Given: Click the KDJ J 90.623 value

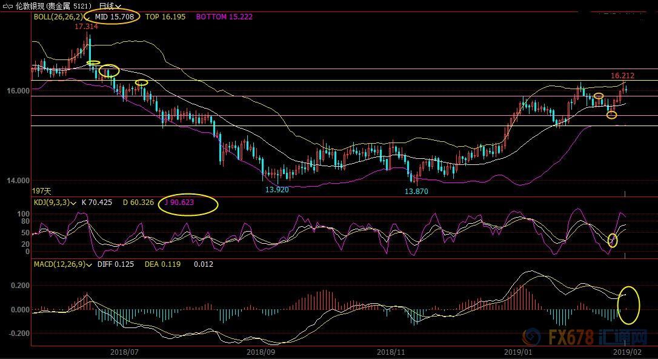Looking at the screenshot, I should click(179, 203).
